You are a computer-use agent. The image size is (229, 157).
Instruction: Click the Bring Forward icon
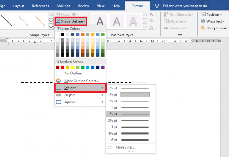pyautogui.click(x=203, y=28)
